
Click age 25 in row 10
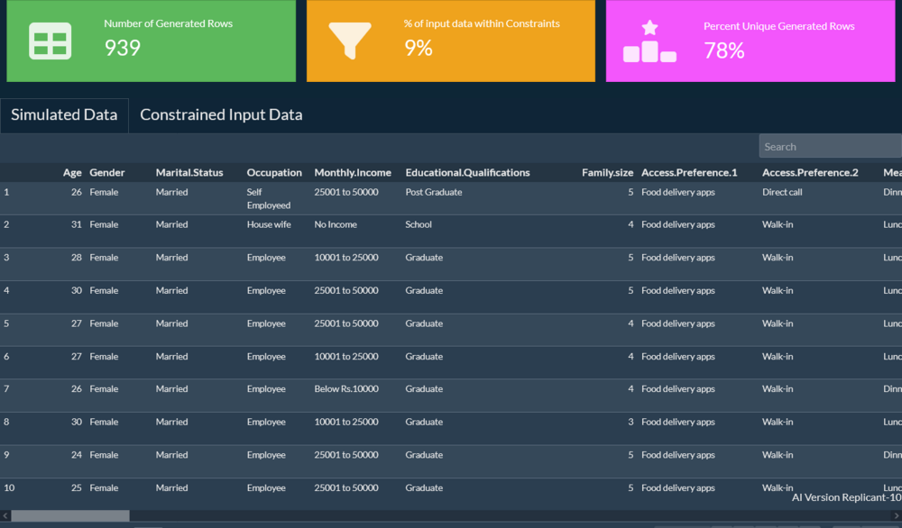point(77,487)
